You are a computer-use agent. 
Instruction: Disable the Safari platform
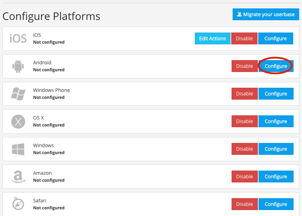[x=245, y=204]
